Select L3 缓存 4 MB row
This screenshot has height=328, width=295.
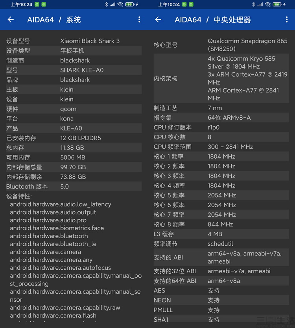click(x=221, y=234)
